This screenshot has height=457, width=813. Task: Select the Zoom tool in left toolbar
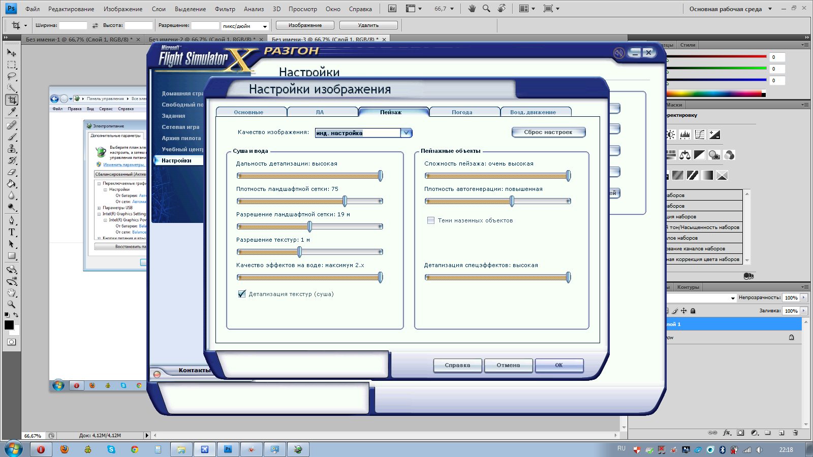coord(11,304)
